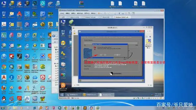Open the ArcCatalog desktop shortcut

pyautogui.click(x=12, y=3)
